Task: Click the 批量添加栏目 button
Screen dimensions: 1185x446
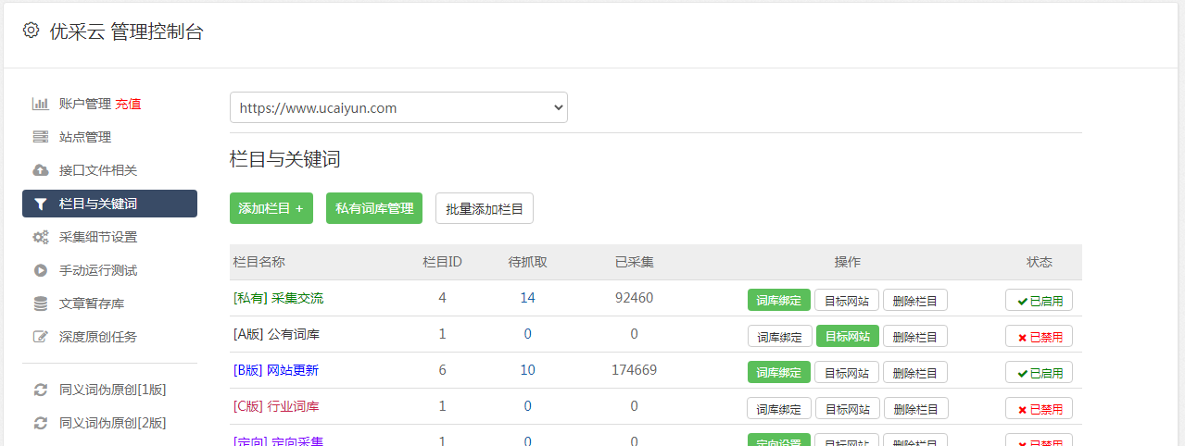Action: [x=485, y=208]
